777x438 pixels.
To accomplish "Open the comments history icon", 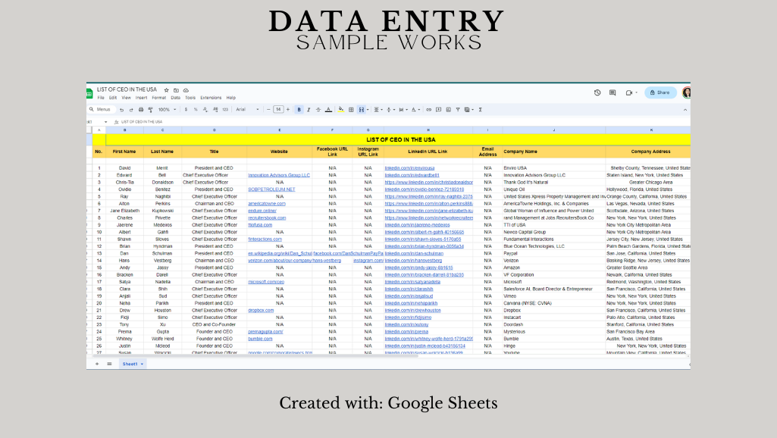I will [613, 92].
